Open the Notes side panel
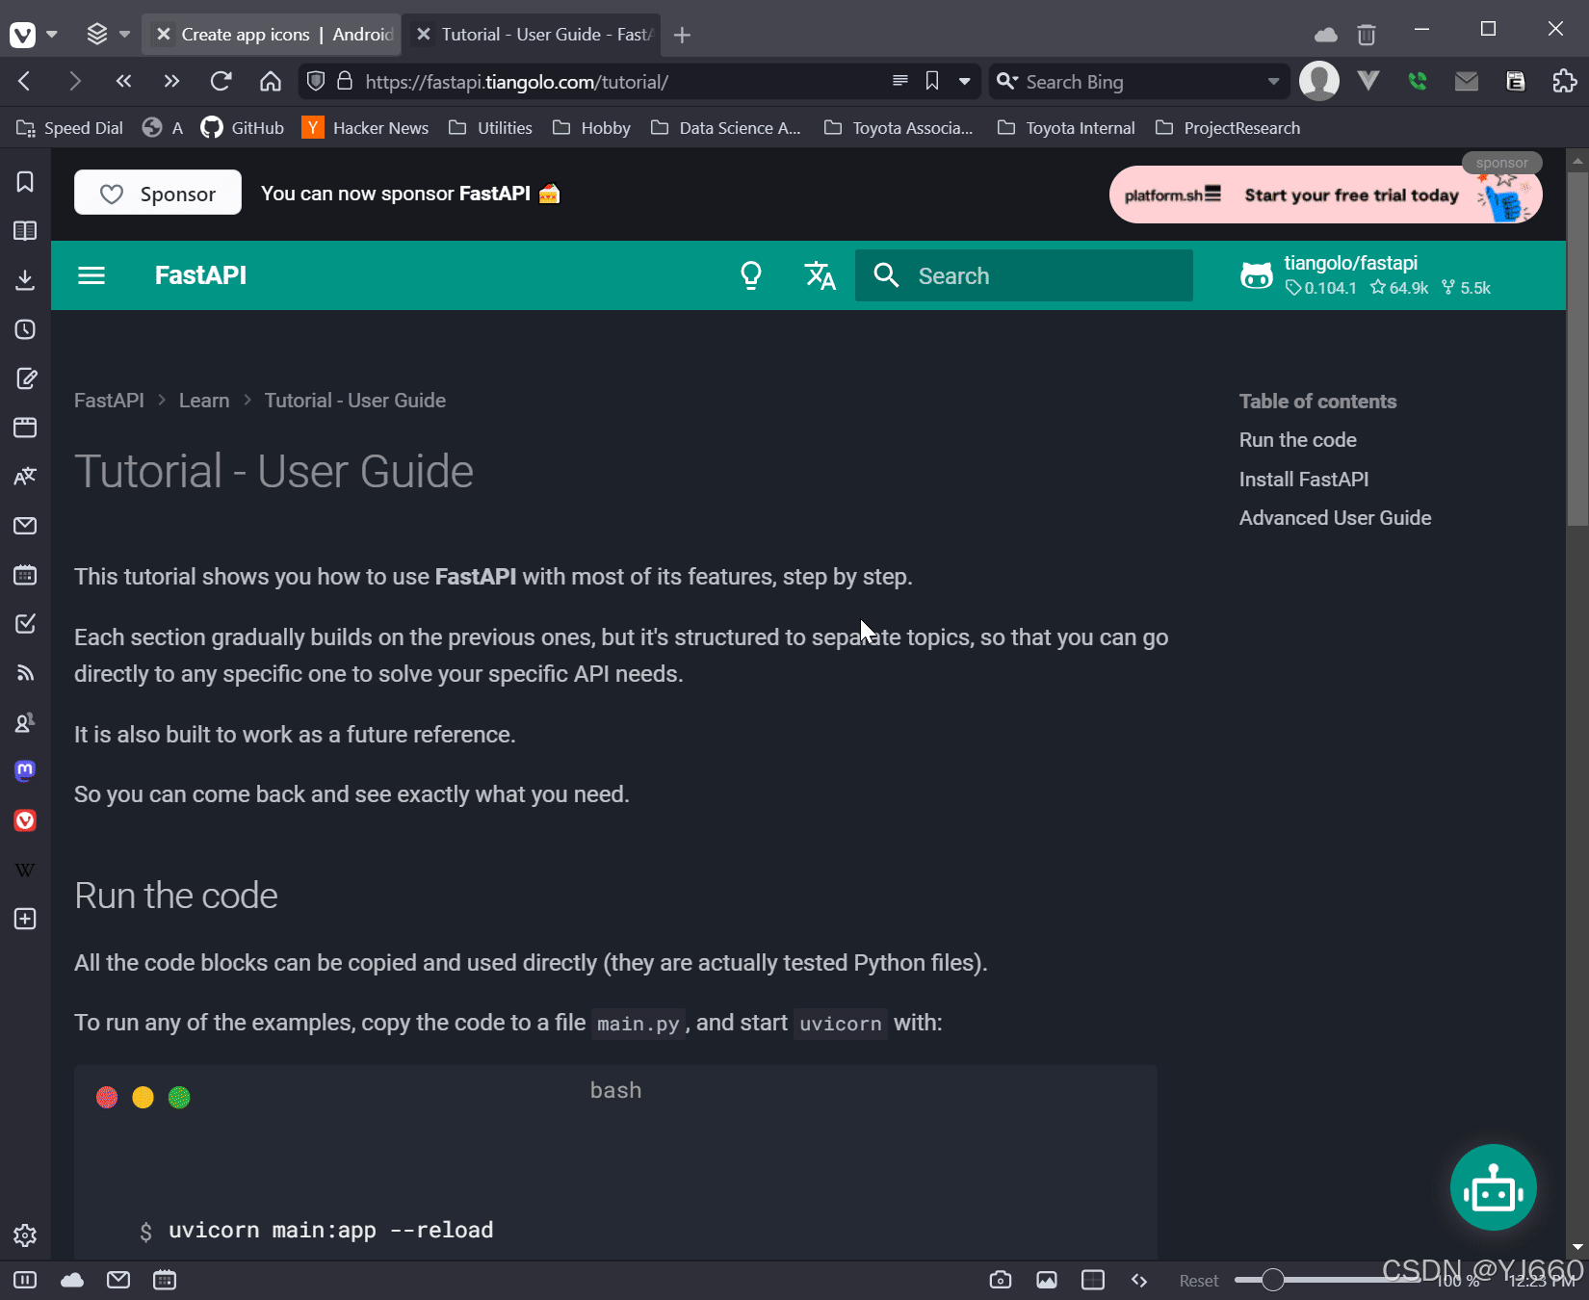The image size is (1589, 1300). tap(25, 378)
